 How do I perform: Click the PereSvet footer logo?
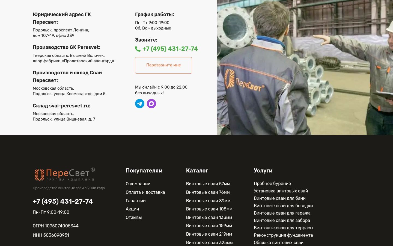(64, 174)
